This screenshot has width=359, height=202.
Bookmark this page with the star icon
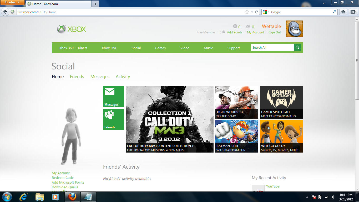tap(247, 12)
